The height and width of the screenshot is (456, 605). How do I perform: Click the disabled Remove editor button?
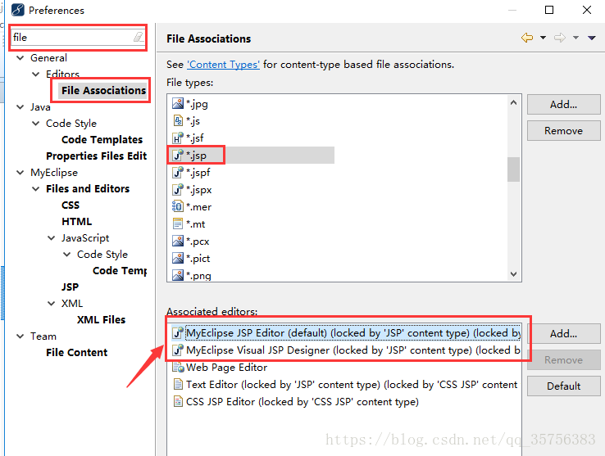tap(564, 359)
